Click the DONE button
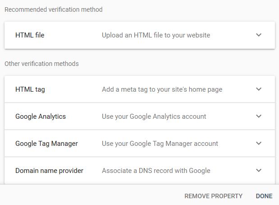The image size is (279, 205). click(264, 196)
